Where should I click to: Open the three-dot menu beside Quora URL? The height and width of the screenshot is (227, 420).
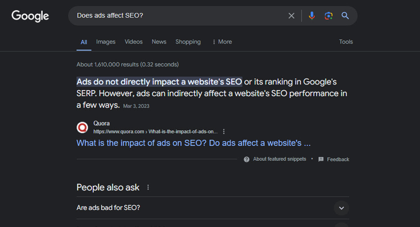coord(223,131)
